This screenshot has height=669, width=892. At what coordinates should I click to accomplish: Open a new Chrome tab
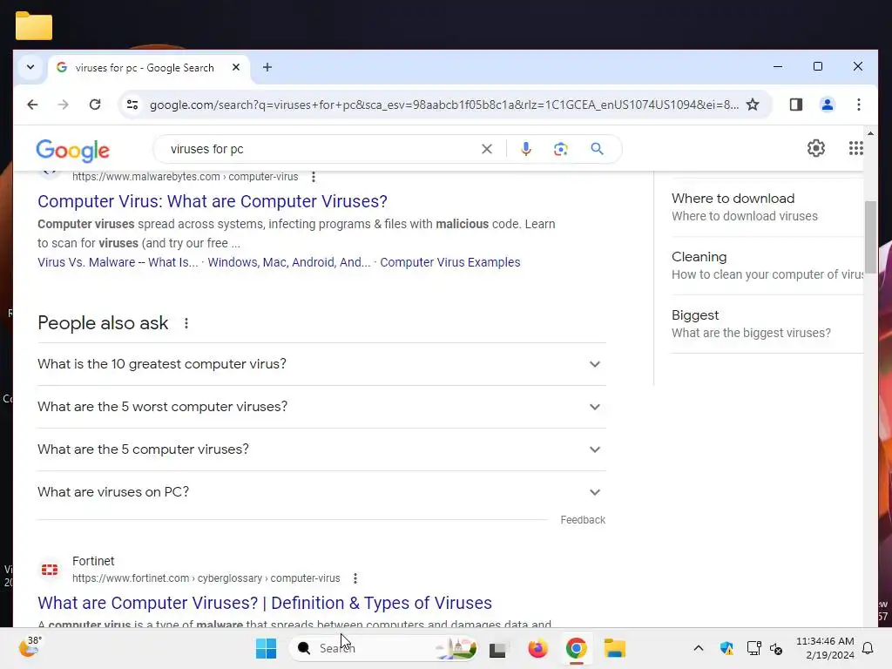[x=267, y=67]
